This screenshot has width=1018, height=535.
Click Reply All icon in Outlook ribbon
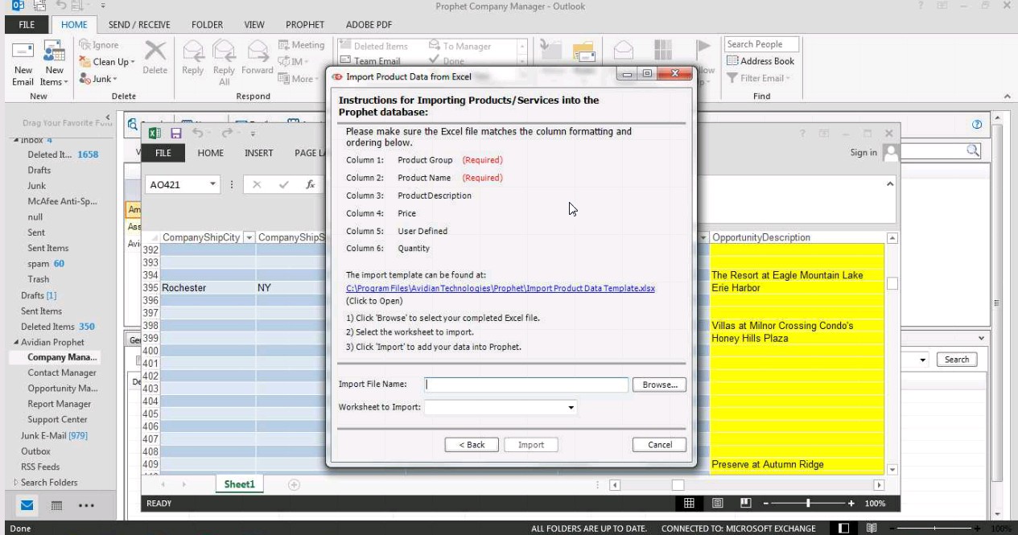point(224,63)
